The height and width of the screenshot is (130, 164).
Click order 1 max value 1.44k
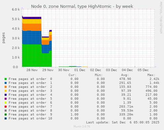click(x=154, y=83)
